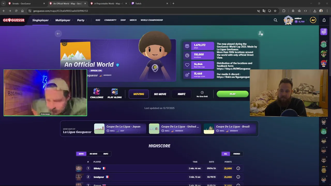The height and width of the screenshot is (186, 331).
Task: Open a new browser tab
Action: click(x=173, y=4)
